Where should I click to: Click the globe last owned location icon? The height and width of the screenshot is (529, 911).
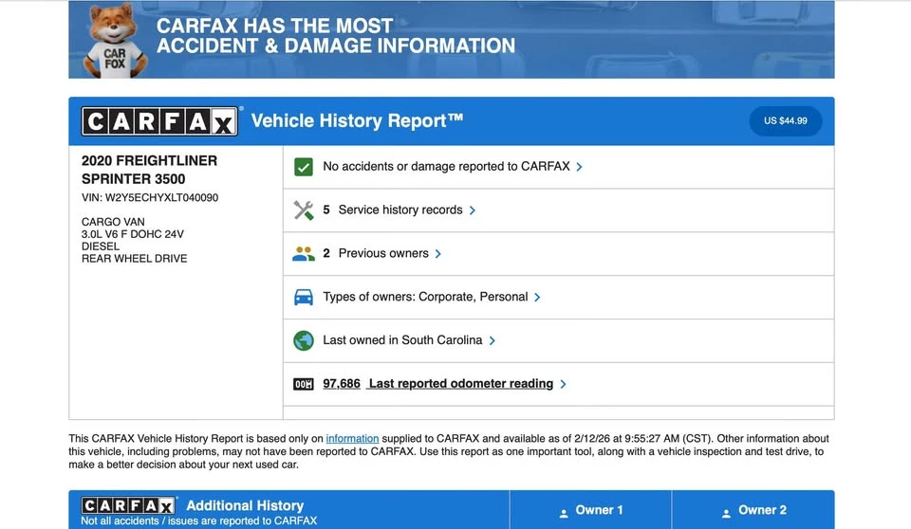[304, 340]
